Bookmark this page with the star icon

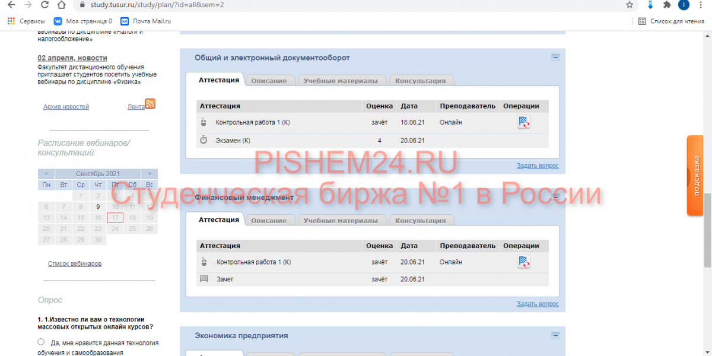click(x=630, y=5)
